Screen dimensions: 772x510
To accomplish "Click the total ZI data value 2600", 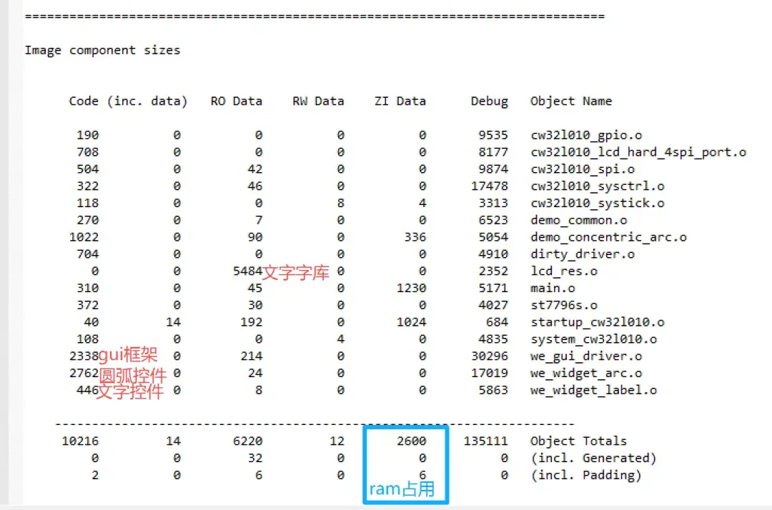I will (x=412, y=441).
